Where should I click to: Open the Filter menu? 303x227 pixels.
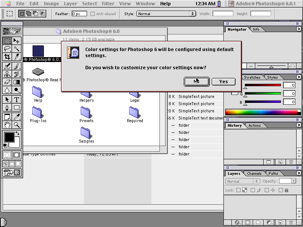108,3
